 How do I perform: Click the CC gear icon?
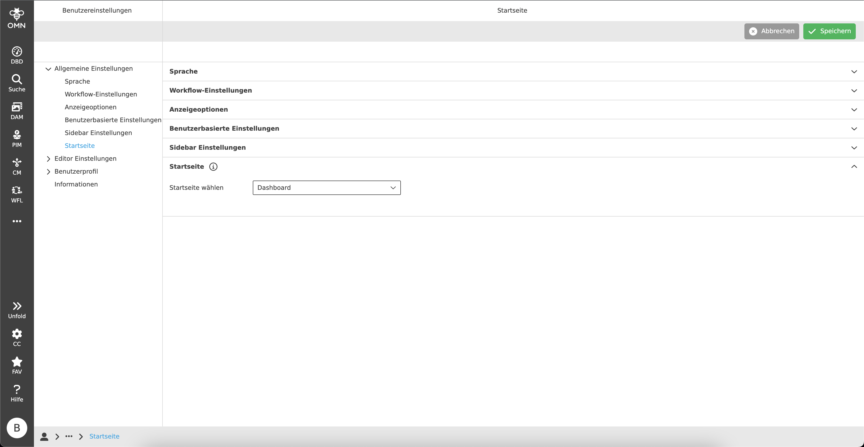pyautogui.click(x=17, y=338)
